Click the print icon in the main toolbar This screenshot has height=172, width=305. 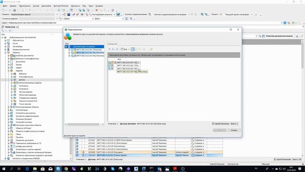pyautogui.click(x=14, y=10)
